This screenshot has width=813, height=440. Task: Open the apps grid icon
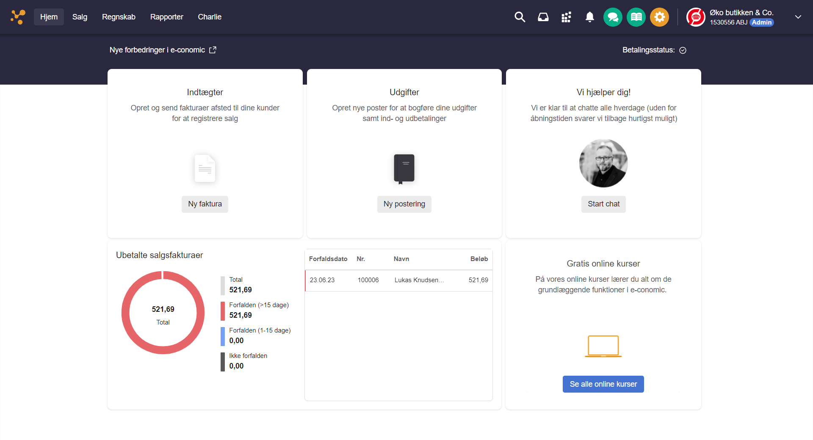(566, 17)
